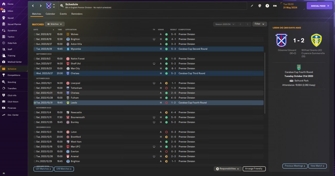335x176 pixels.
Task: Open the Home sidebar icon
Action: 4,4
